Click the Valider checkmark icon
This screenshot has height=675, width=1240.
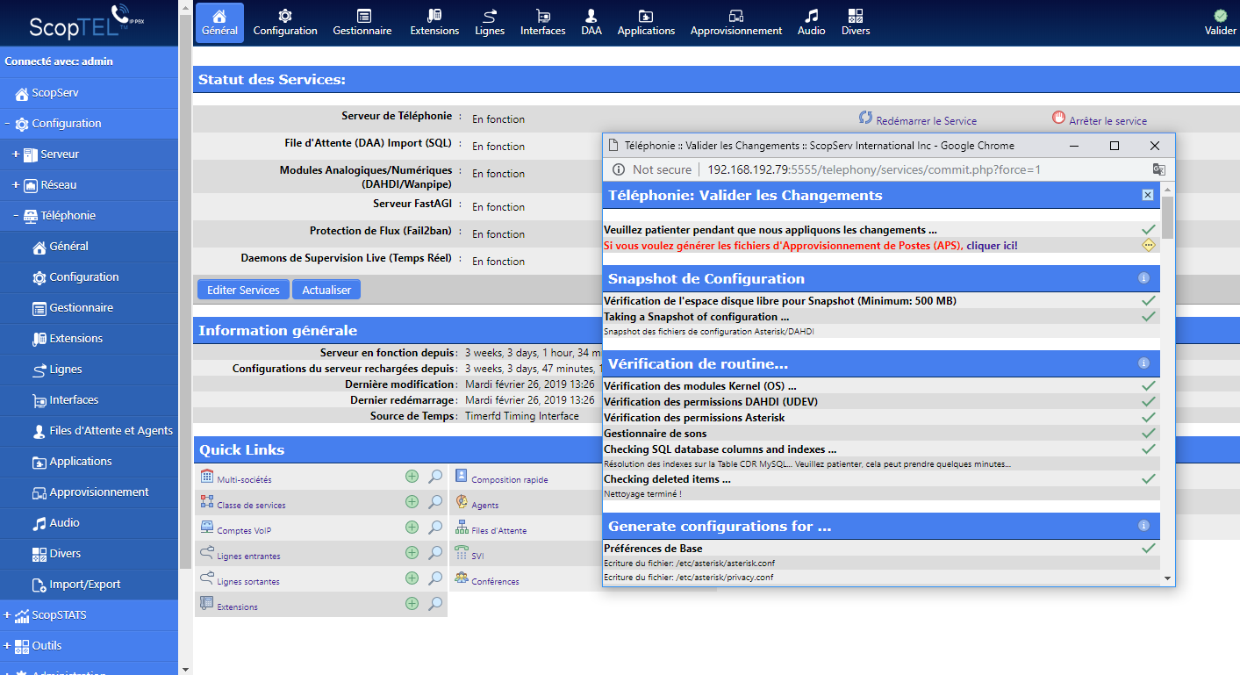(1220, 16)
